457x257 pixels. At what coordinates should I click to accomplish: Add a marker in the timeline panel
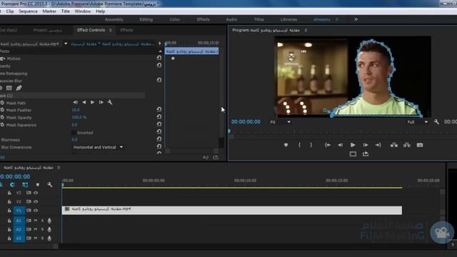[x=38, y=185]
